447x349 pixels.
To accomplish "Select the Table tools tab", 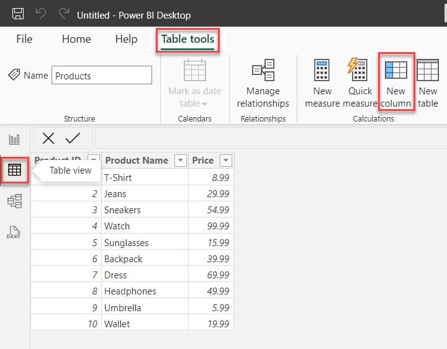I will tap(187, 39).
